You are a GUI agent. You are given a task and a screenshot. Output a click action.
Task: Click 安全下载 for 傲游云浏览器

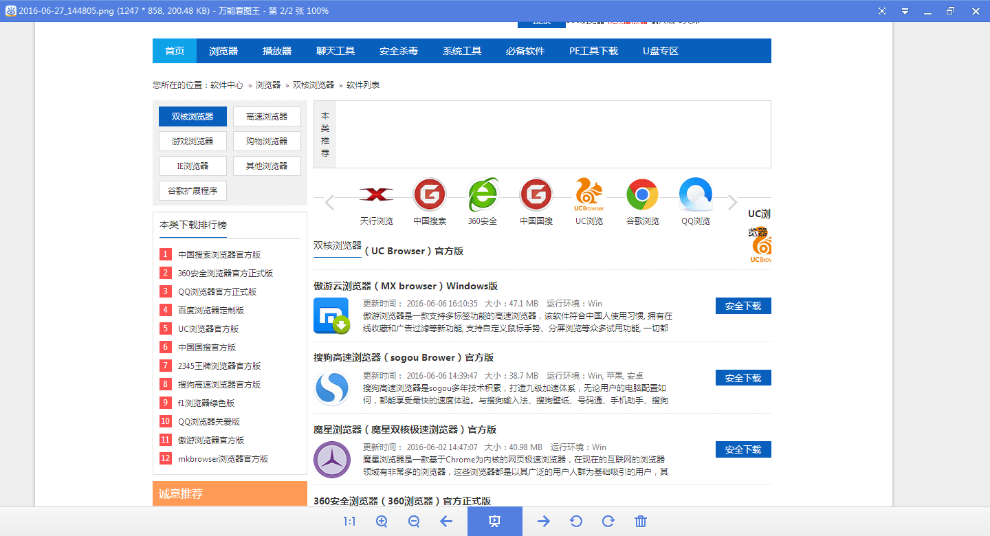[x=743, y=306]
